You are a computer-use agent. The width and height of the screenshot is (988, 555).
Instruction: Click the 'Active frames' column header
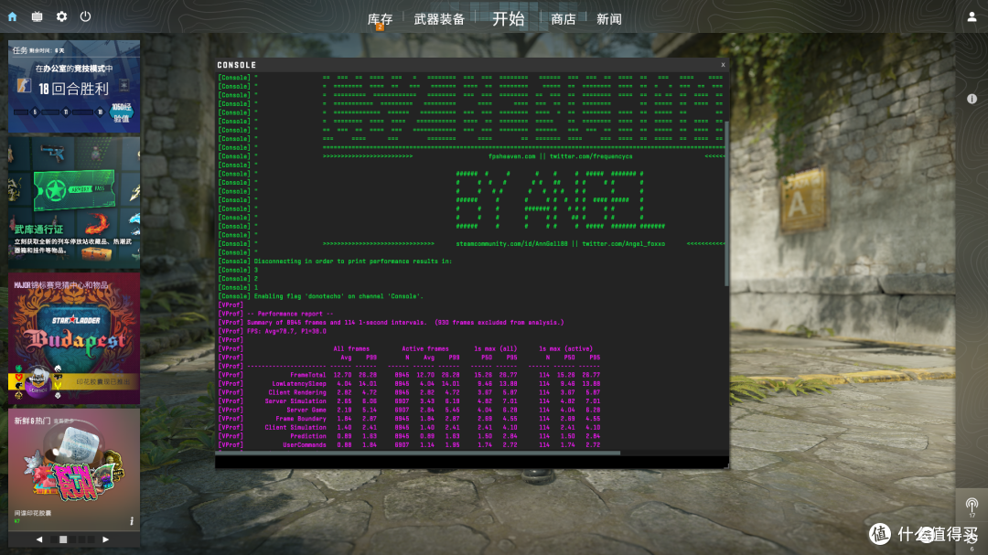pyautogui.click(x=425, y=348)
